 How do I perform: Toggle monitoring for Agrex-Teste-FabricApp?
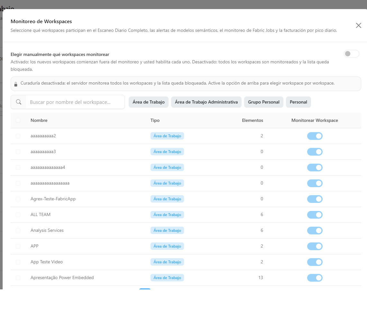point(315,199)
